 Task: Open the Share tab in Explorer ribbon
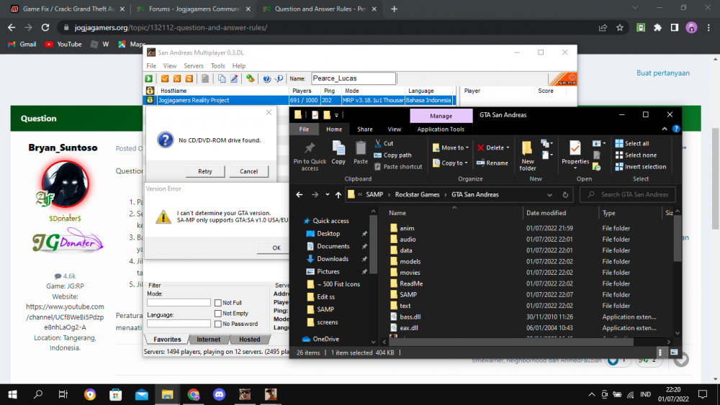[365, 129]
